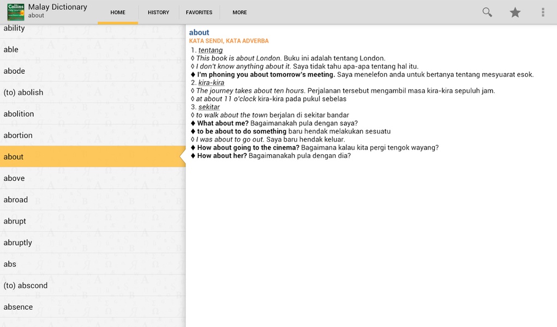
Task: Open entry 'abroad'
Action: (x=93, y=199)
